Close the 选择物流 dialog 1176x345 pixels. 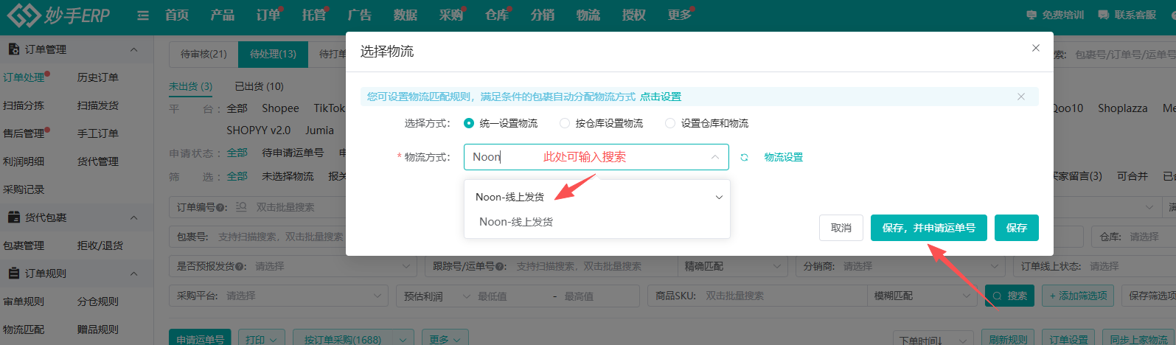click(x=1036, y=48)
